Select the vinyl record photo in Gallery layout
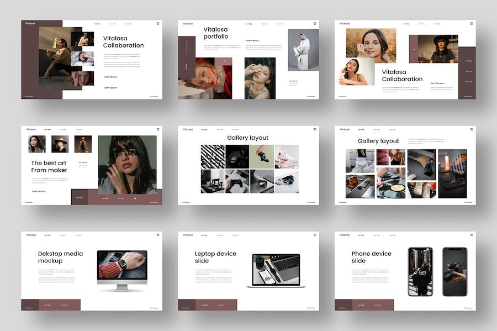This screenshot has height=331, width=497. pos(391,190)
